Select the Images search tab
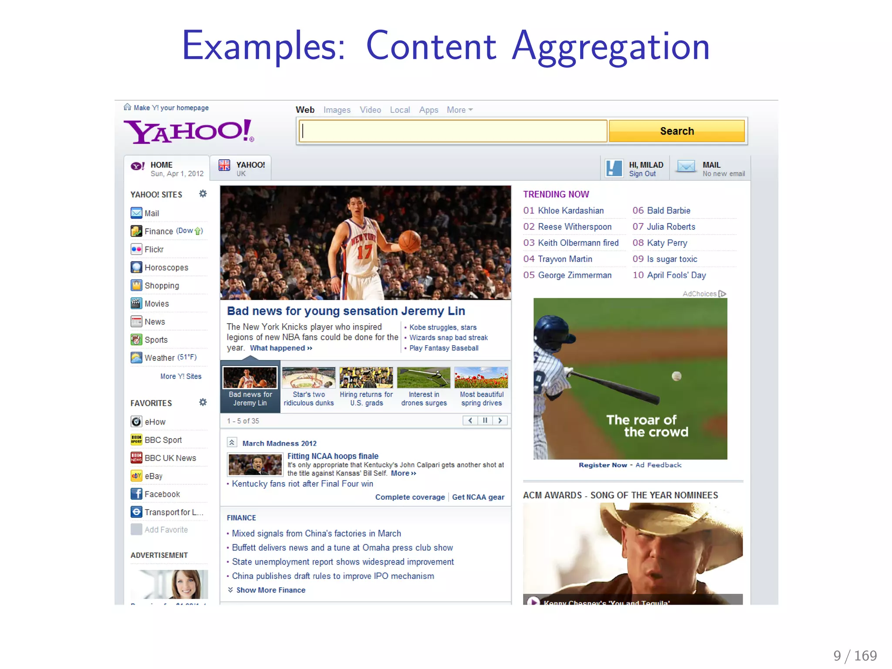The image size is (892, 669). (337, 110)
